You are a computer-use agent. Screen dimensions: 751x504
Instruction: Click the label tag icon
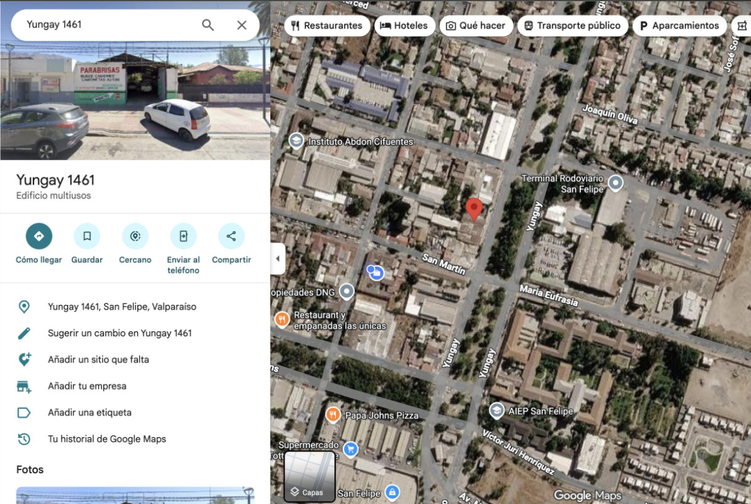[x=24, y=412]
